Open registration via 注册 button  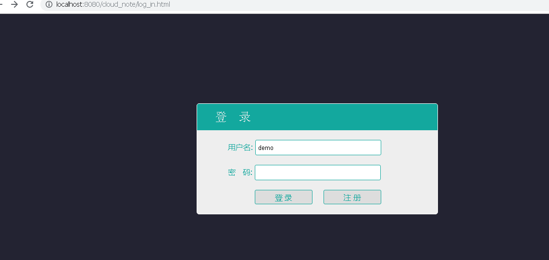(x=352, y=197)
